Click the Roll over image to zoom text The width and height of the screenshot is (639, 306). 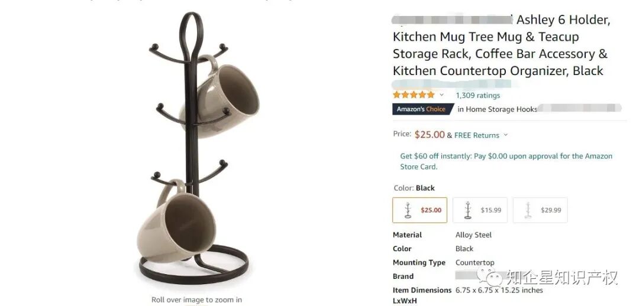196,300
